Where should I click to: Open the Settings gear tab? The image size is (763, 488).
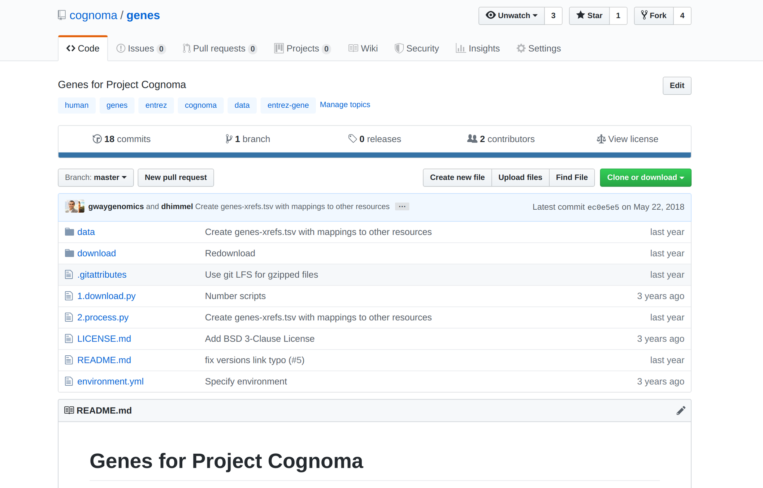(538, 48)
